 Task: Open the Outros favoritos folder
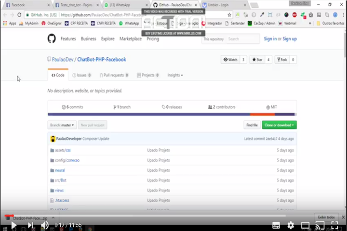[331, 23]
